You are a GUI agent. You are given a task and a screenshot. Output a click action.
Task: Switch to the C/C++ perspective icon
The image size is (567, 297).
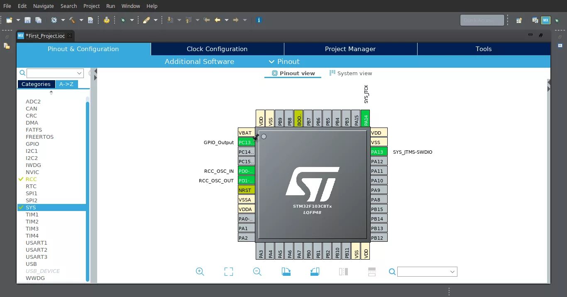(x=535, y=20)
